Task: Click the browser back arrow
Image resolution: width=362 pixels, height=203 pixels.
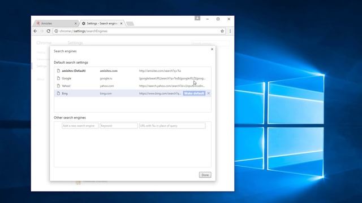Action: click(35, 31)
